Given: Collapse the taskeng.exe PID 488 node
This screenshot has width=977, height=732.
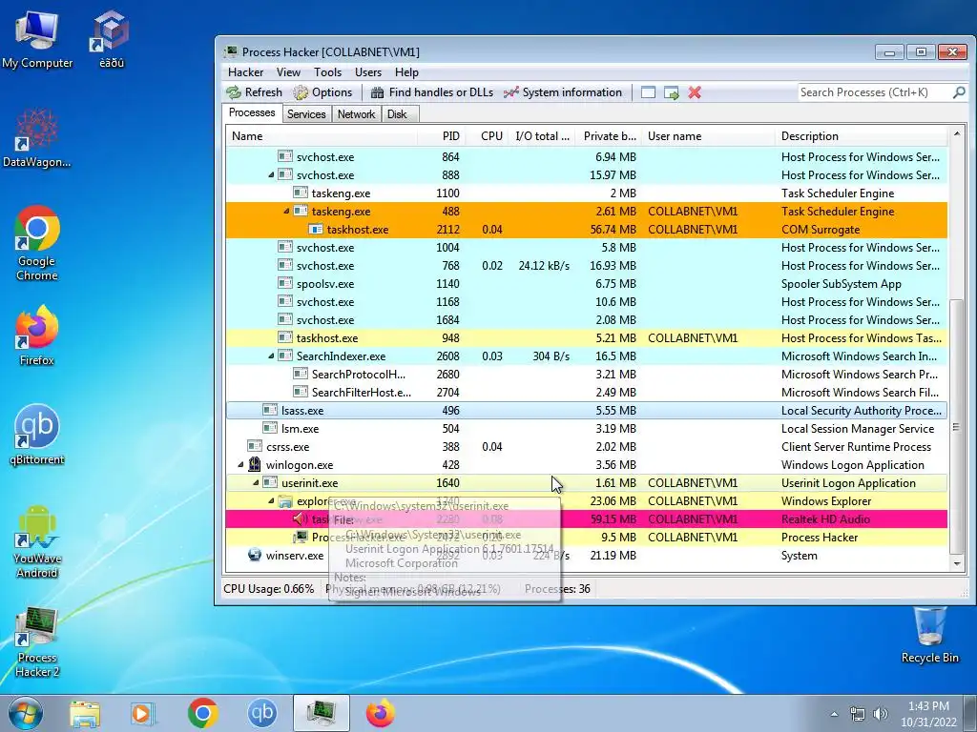Looking at the screenshot, I should [x=286, y=212].
